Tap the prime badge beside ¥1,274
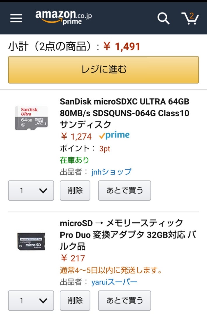Screen dimensions: 207x316 point(114,135)
